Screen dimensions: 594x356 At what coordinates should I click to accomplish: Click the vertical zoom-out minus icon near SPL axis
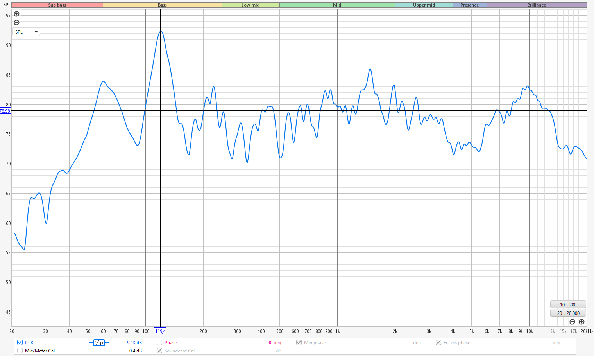(x=16, y=22)
